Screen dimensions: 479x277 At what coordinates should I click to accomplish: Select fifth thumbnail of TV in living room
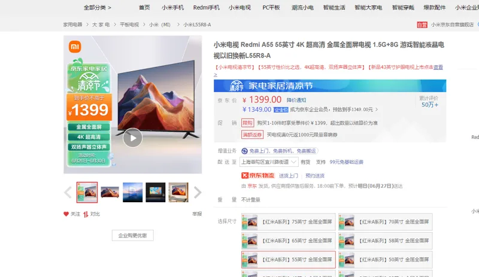178,193
